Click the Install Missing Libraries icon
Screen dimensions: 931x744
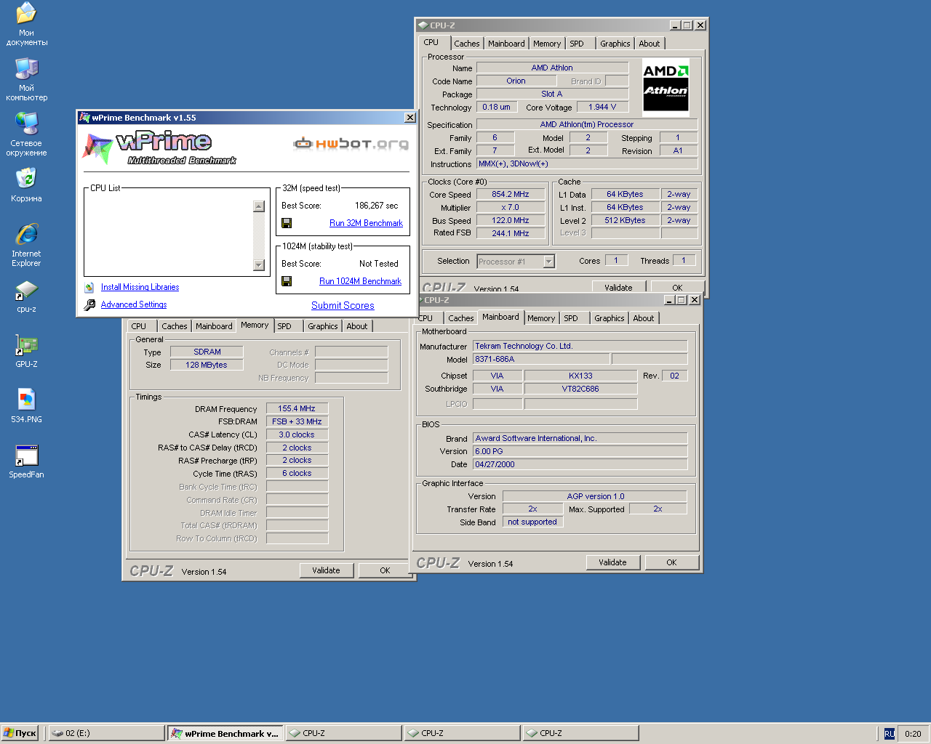89,288
